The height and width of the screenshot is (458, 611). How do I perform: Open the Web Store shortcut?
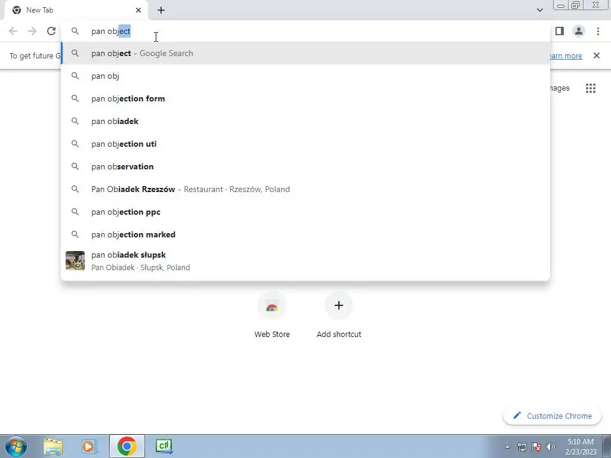(272, 316)
